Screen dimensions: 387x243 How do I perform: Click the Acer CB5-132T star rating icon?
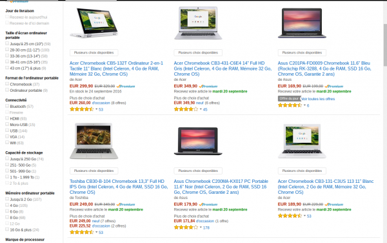pyautogui.click(x=82, y=109)
